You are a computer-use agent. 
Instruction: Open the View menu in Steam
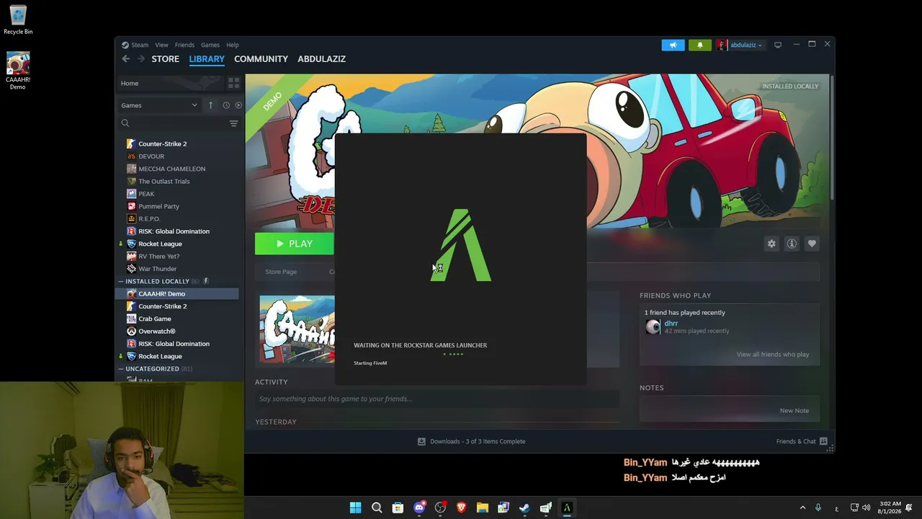161,45
